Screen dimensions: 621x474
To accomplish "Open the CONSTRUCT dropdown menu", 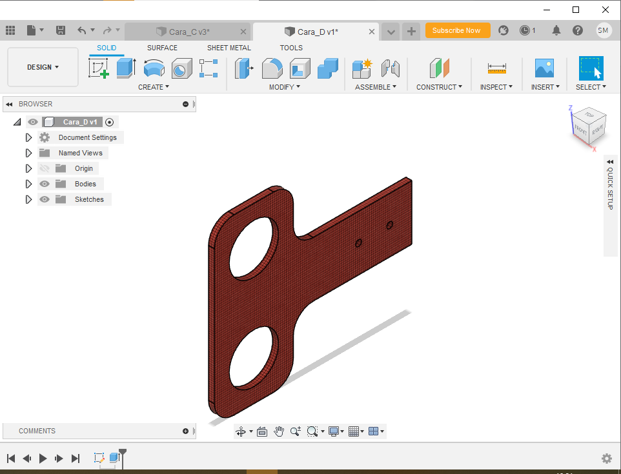I will 439,87.
